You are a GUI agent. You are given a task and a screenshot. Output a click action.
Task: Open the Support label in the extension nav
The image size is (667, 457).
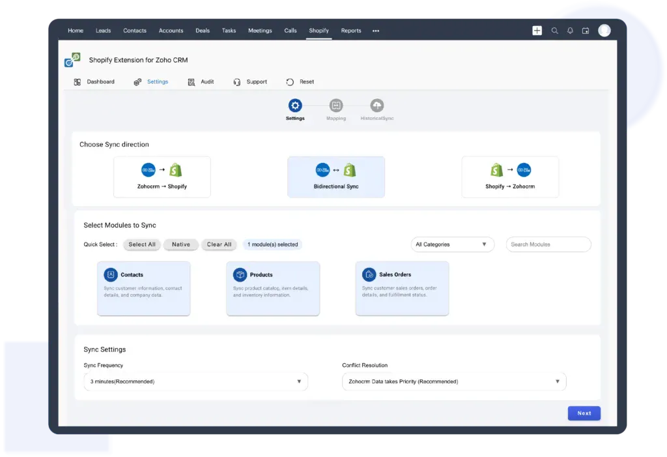[257, 81]
